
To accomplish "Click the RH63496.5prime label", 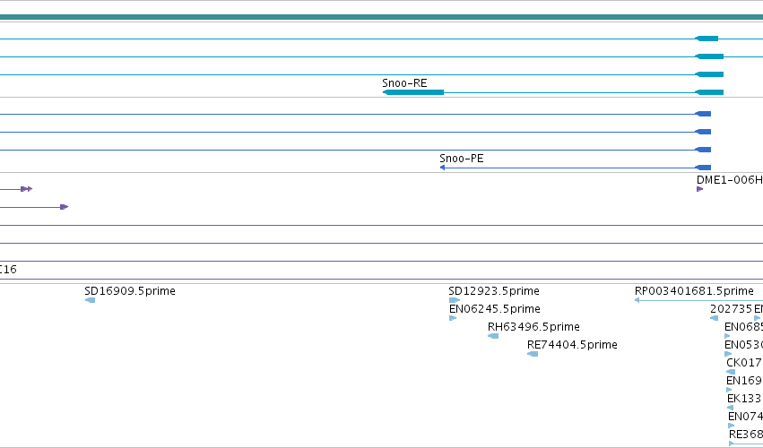I will (x=533, y=327).
